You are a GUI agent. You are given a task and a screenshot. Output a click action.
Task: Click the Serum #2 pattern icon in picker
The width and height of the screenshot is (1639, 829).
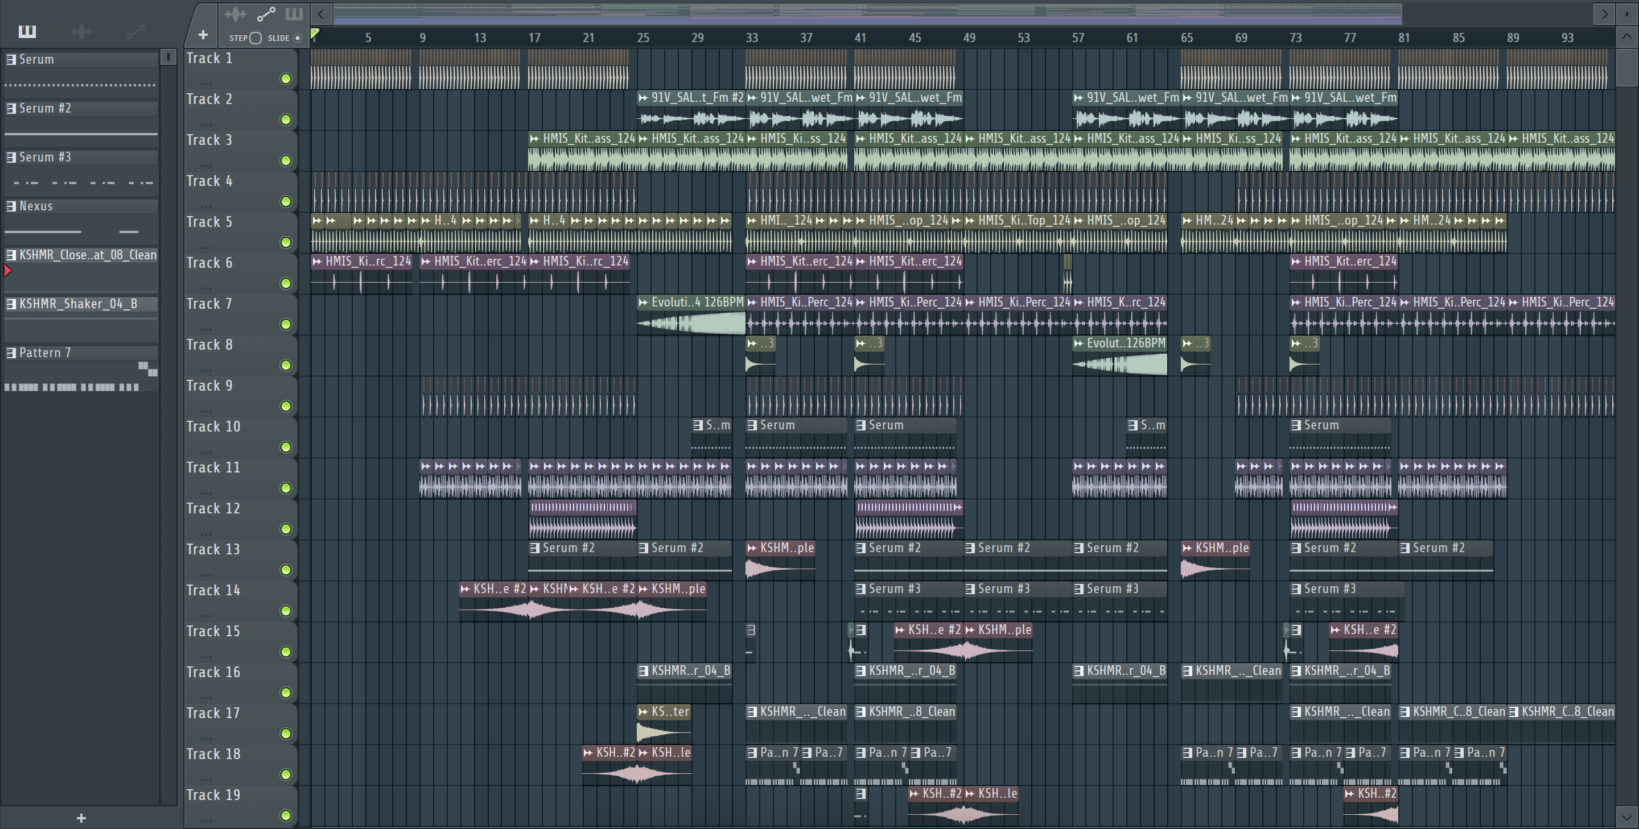pos(11,108)
